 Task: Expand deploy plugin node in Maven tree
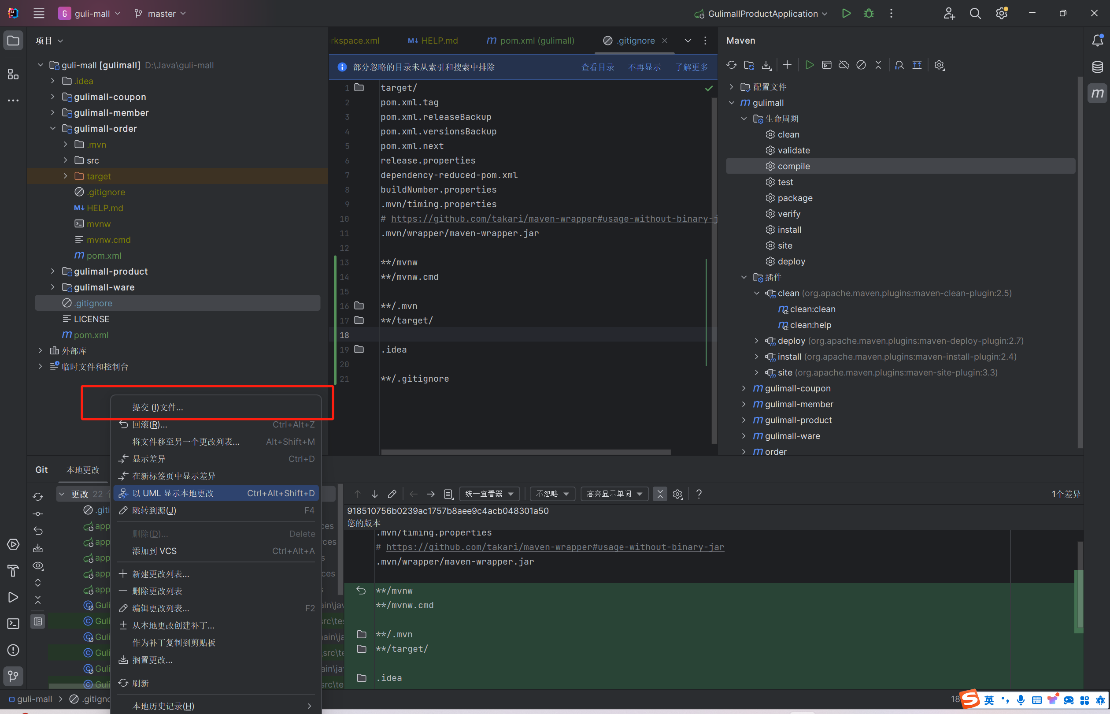(757, 341)
